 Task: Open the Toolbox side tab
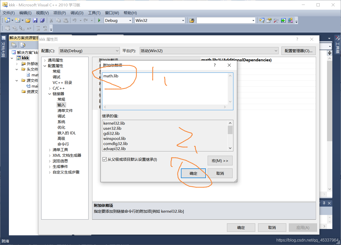338,45
